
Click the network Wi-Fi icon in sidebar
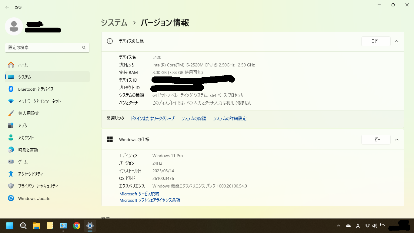pos(11,101)
